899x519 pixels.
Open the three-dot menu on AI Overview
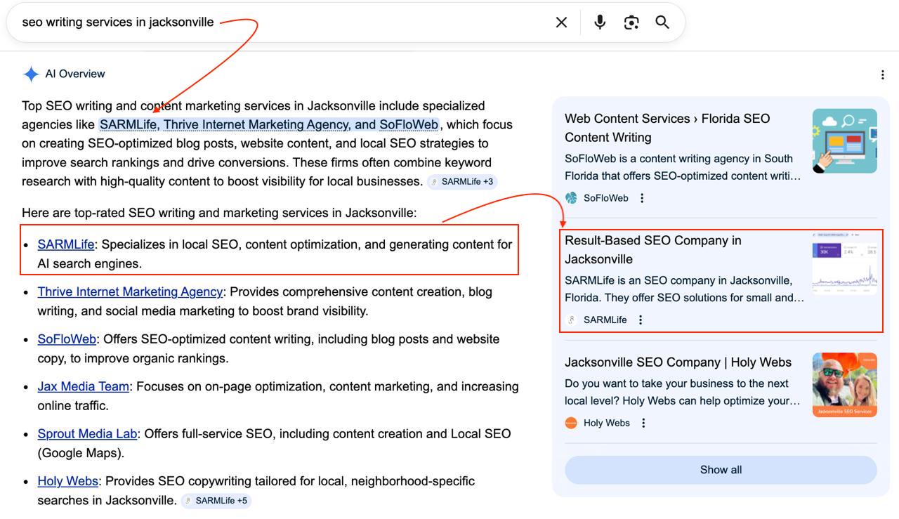883,74
